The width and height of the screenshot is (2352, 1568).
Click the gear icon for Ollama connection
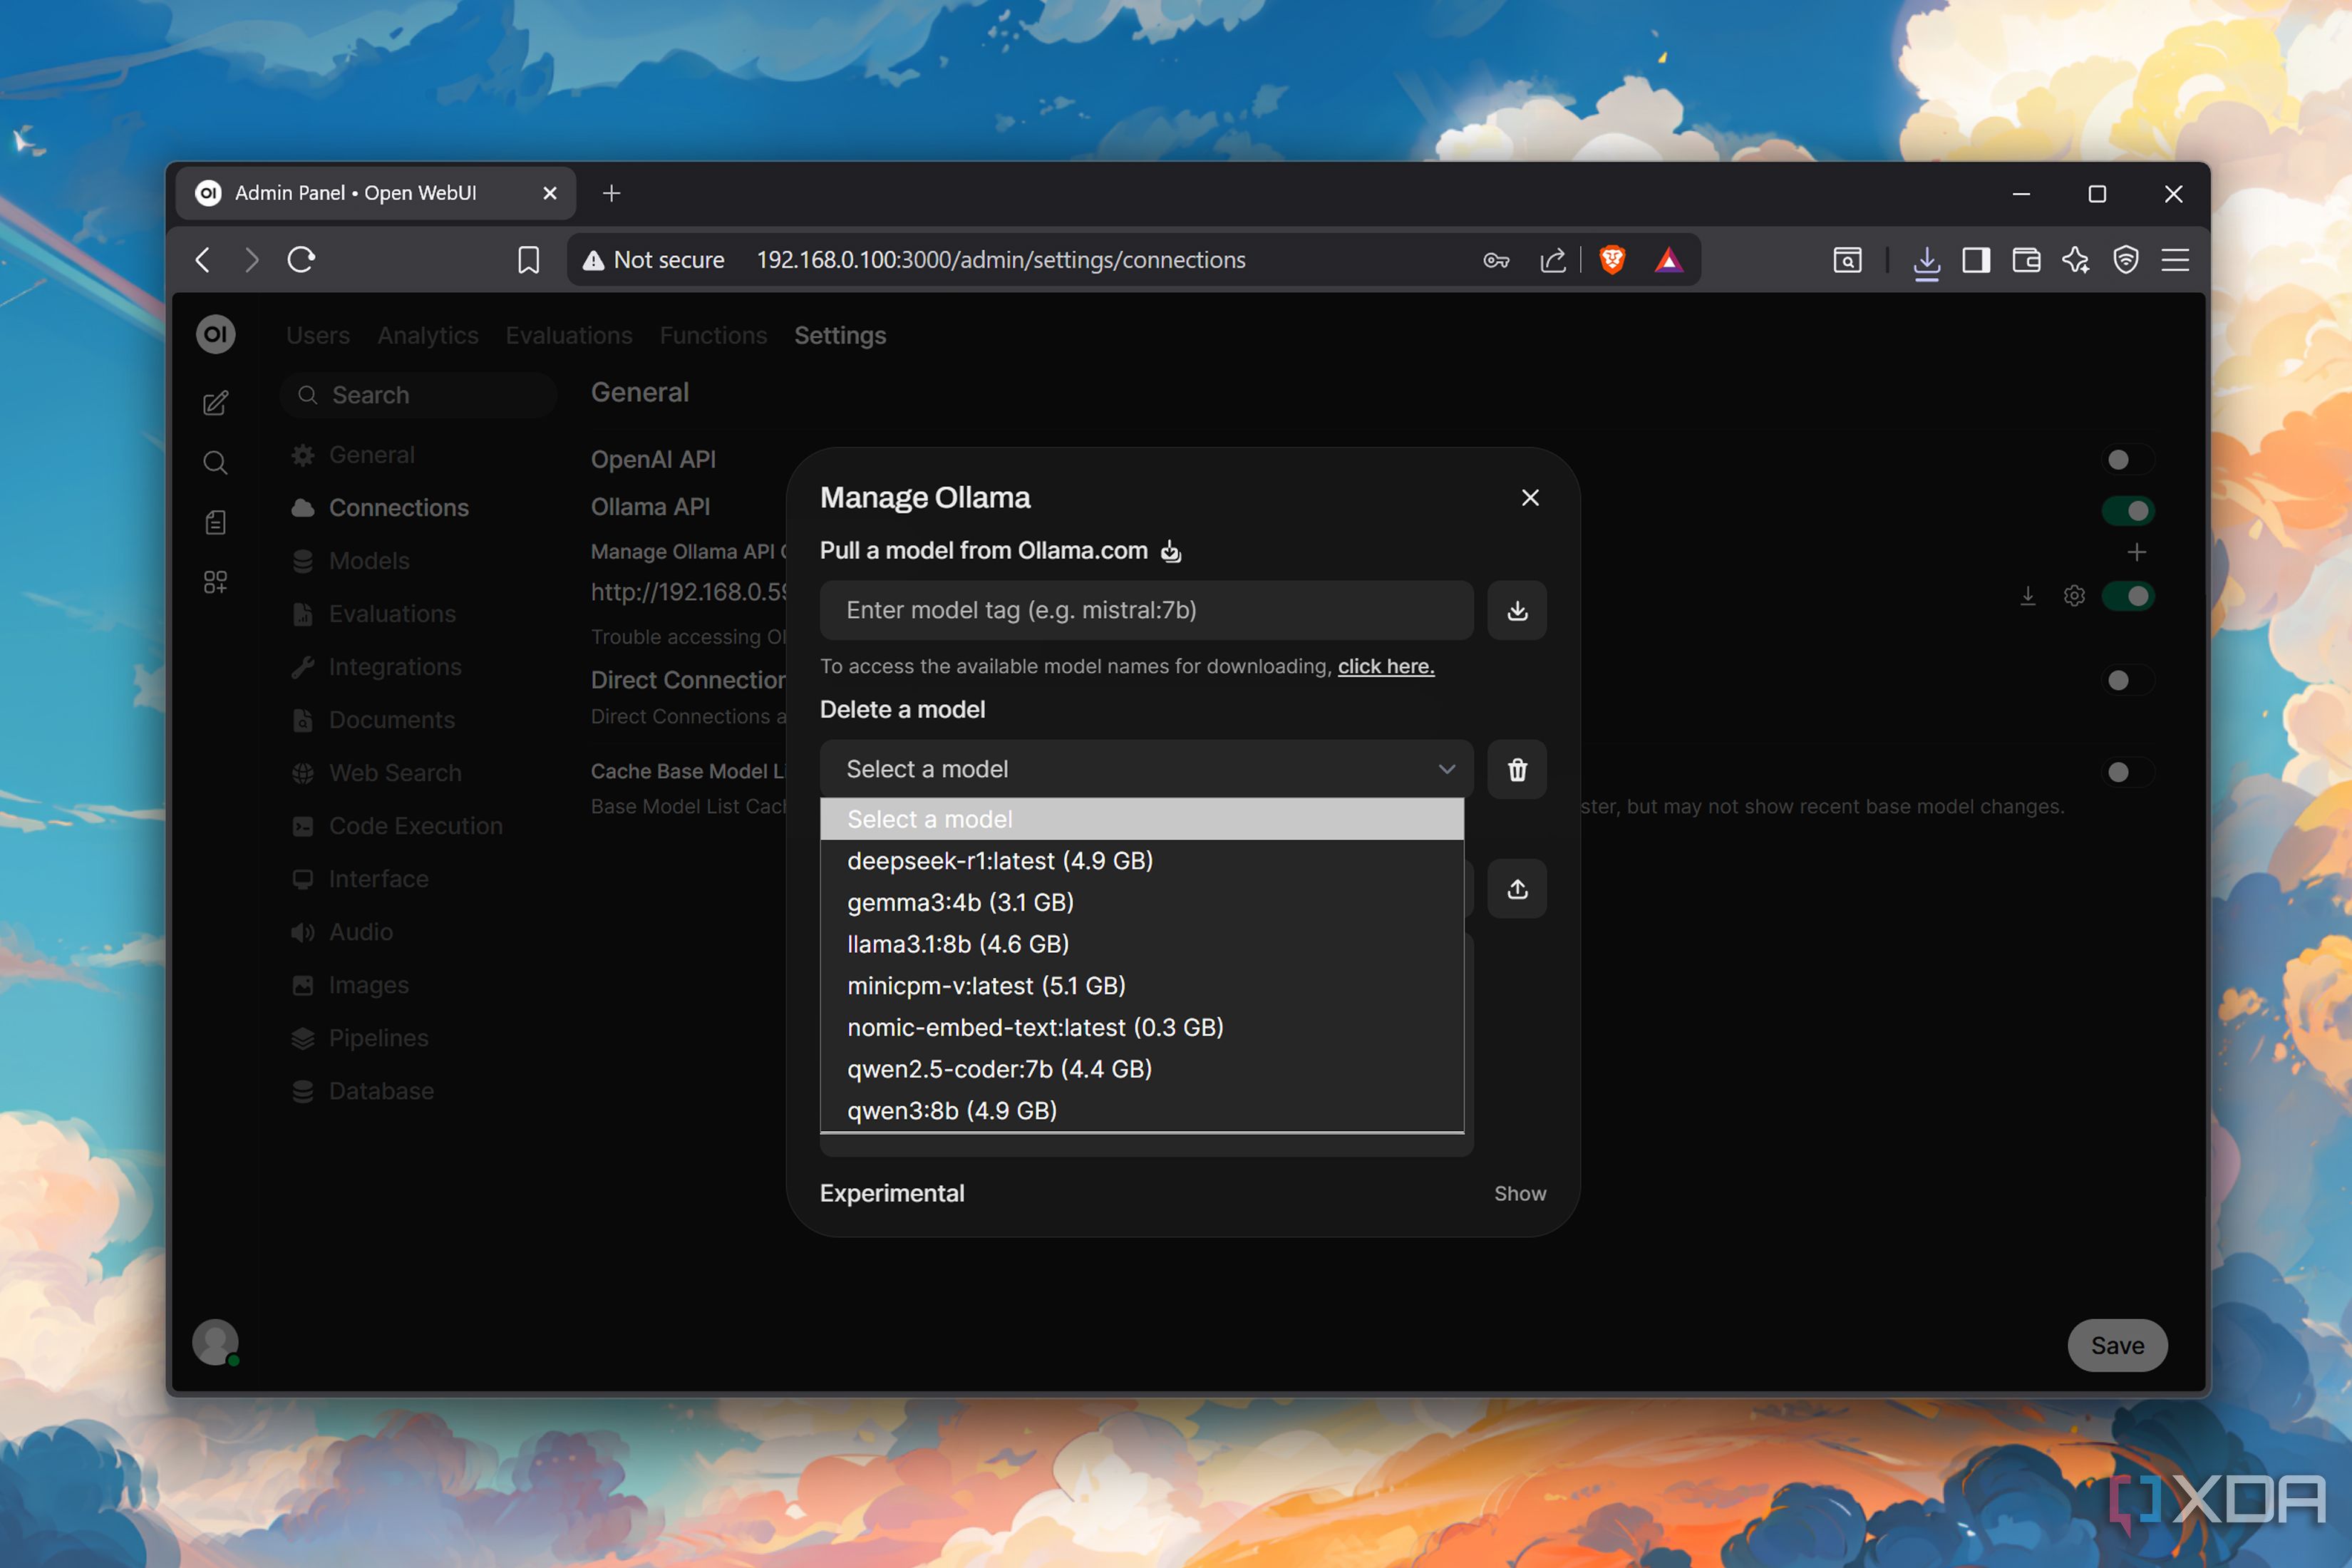(x=2074, y=596)
